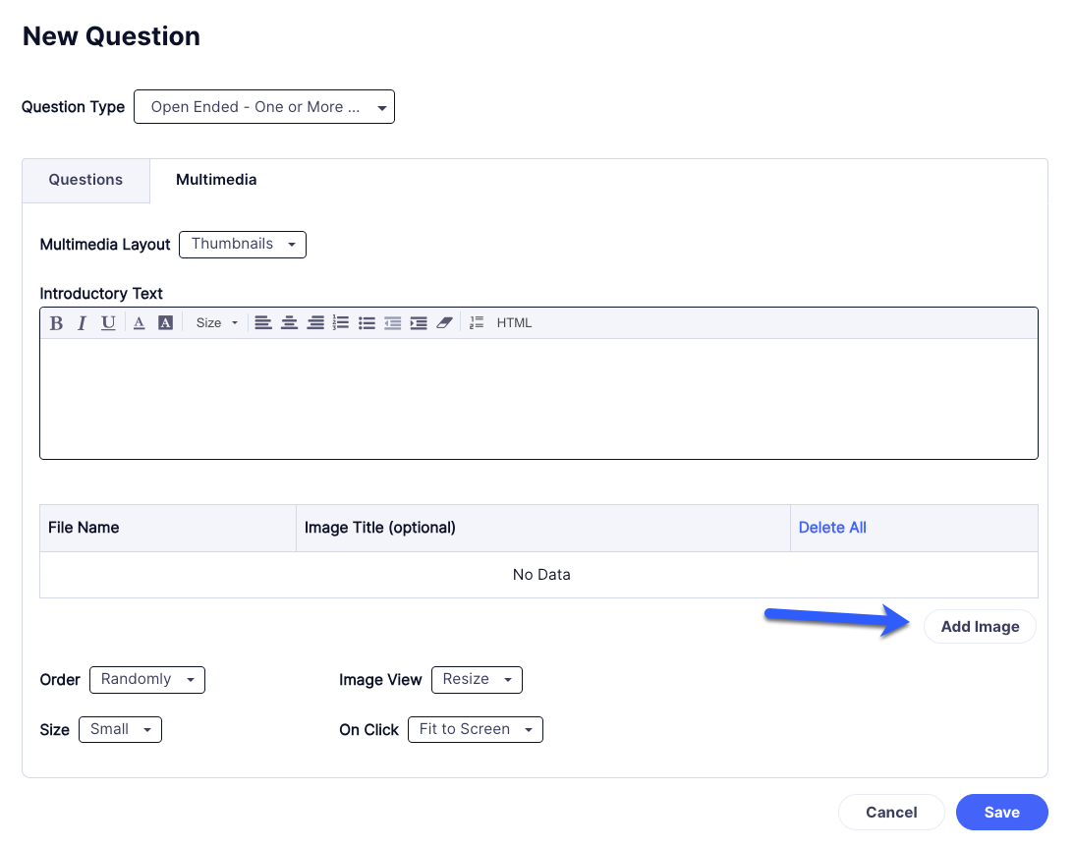Click the underline icon in the toolbar
1074x849 pixels.
(108, 323)
